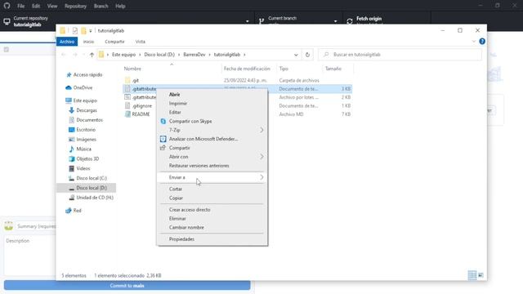This screenshot has width=523, height=294.
Task: Click the GitHub Desktop logo icon
Action: tap(7, 6)
